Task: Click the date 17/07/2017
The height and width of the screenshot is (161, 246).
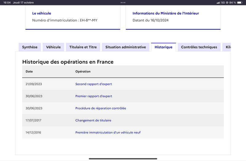Action: pyautogui.click(x=34, y=120)
